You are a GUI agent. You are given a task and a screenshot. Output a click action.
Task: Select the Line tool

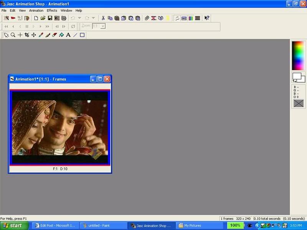pyautogui.click(x=75, y=35)
